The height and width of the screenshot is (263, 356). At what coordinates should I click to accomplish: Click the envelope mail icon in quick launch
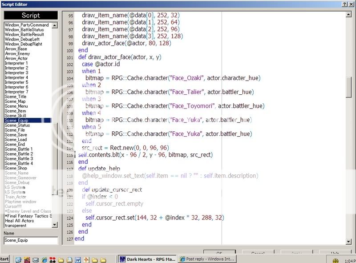coord(35,259)
